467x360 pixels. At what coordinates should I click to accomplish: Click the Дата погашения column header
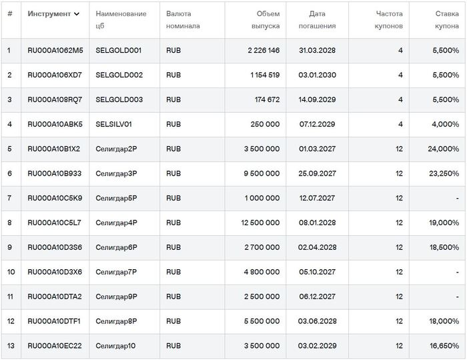(x=317, y=19)
